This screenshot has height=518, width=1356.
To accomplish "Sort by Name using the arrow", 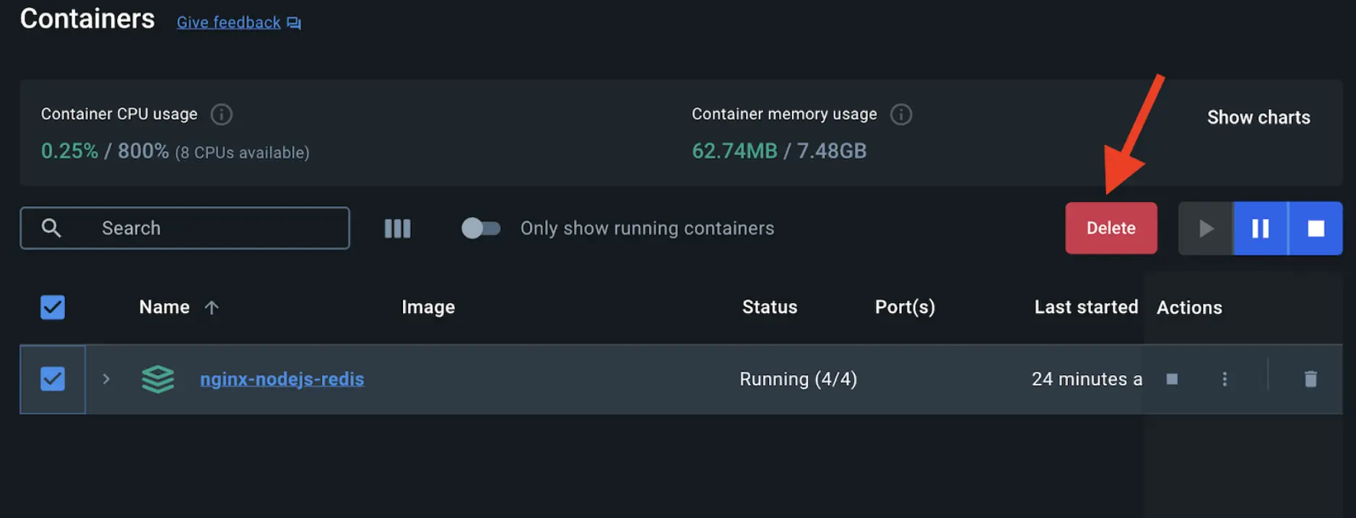I will point(212,308).
